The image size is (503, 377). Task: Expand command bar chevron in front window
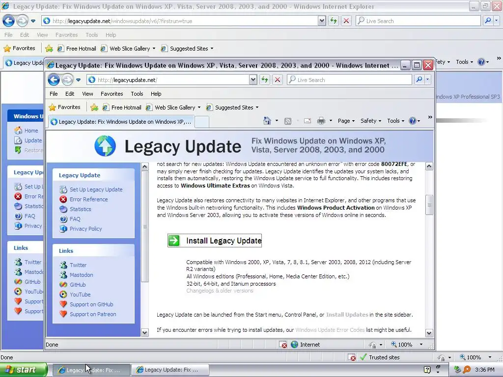pos(430,117)
